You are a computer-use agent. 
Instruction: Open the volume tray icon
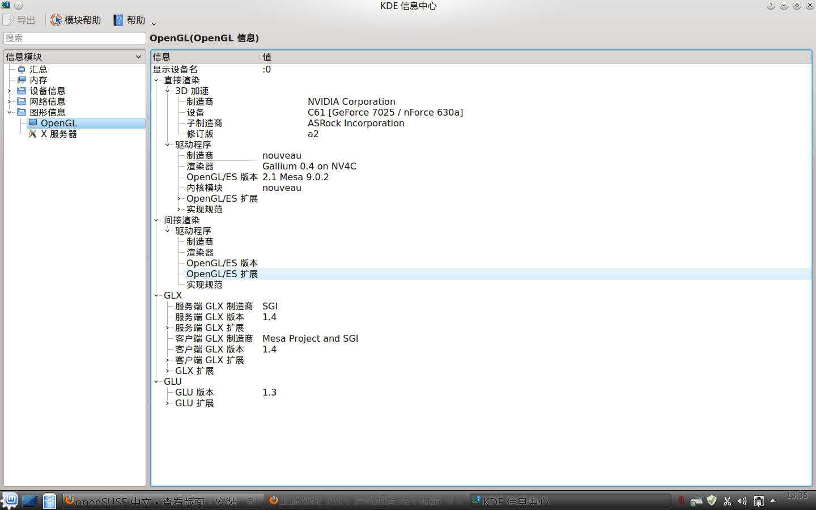coord(742,501)
